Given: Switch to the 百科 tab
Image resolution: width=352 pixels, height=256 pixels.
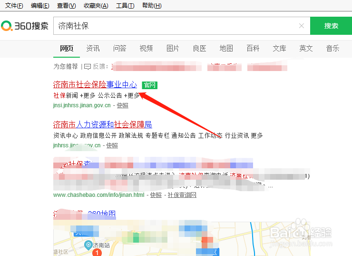Looking at the screenshot, I should pos(253,48).
